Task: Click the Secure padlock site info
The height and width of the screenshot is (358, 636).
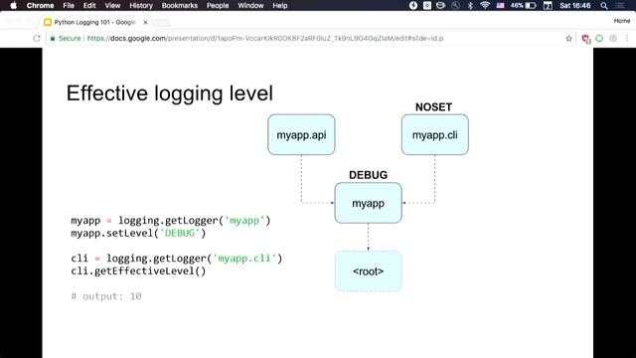Action: point(66,38)
